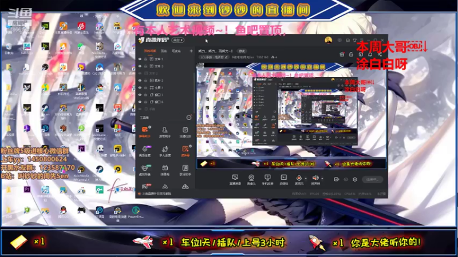The image size is (458, 257).
Task: Collapse the toolbox section
Action: pos(189,118)
